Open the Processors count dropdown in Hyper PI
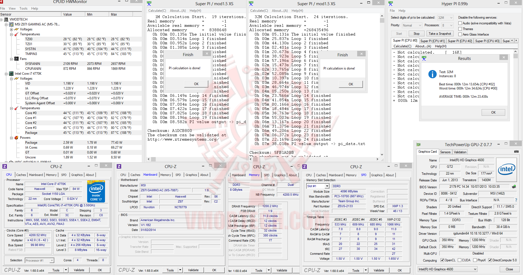The width and height of the screenshot is (523, 275). [x=447, y=25]
